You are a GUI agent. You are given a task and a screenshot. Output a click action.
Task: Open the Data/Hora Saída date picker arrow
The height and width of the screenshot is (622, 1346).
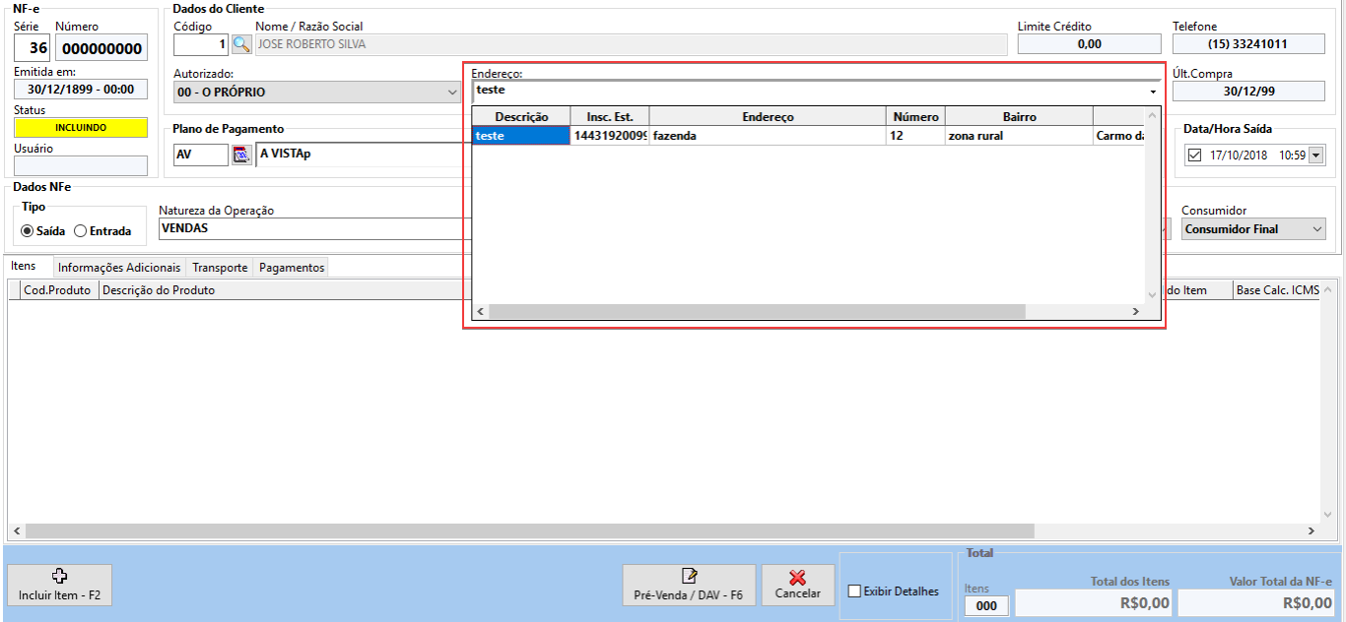pos(1315,155)
